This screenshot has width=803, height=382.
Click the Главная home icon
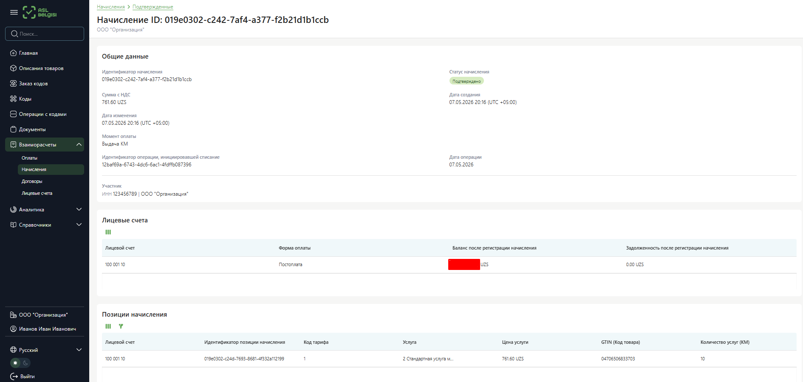coord(13,53)
